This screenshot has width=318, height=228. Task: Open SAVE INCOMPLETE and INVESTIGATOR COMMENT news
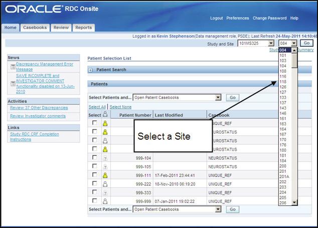coord(45,83)
